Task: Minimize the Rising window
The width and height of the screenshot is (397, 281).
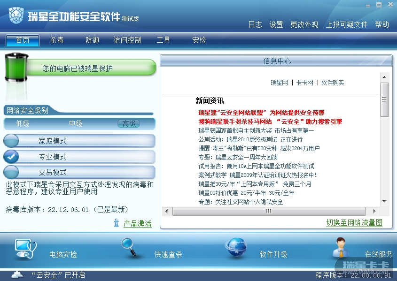Action: click(x=367, y=5)
